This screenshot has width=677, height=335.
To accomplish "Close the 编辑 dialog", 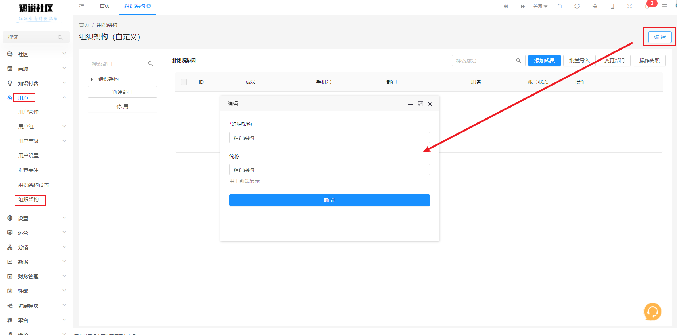I will click(x=430, y=104).
